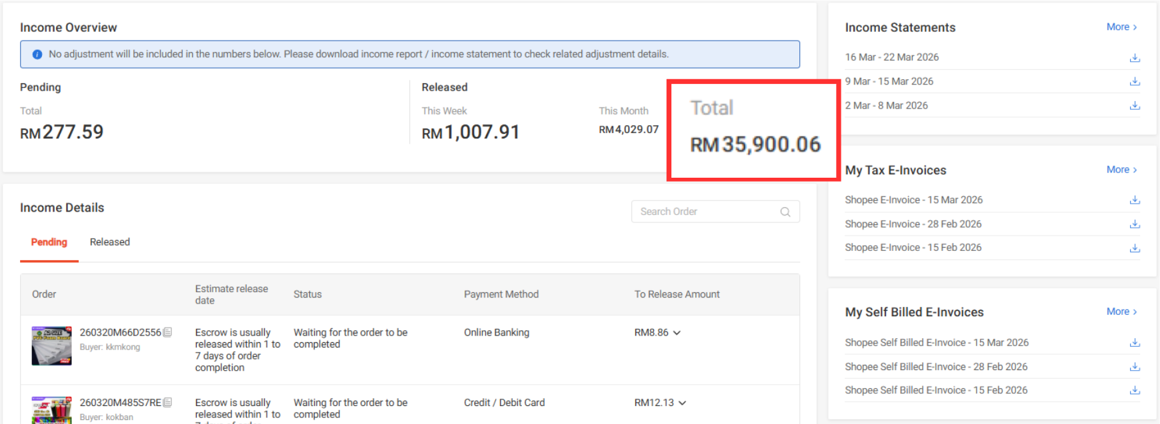This screenshot has height=424, width=1160.
Task: Click the pending total RM277.59
Action: click(62, 132)
